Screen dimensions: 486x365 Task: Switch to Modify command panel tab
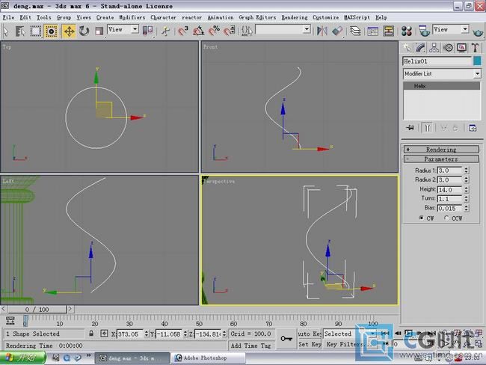[420, 48]
